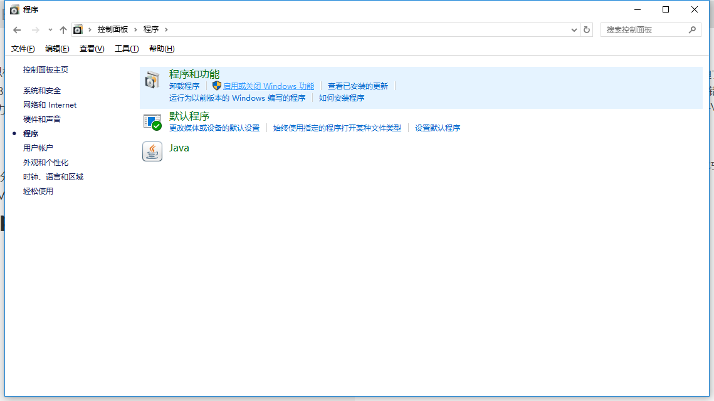
Task: Open the recent locations dropdown arrow
Action: 50,30
